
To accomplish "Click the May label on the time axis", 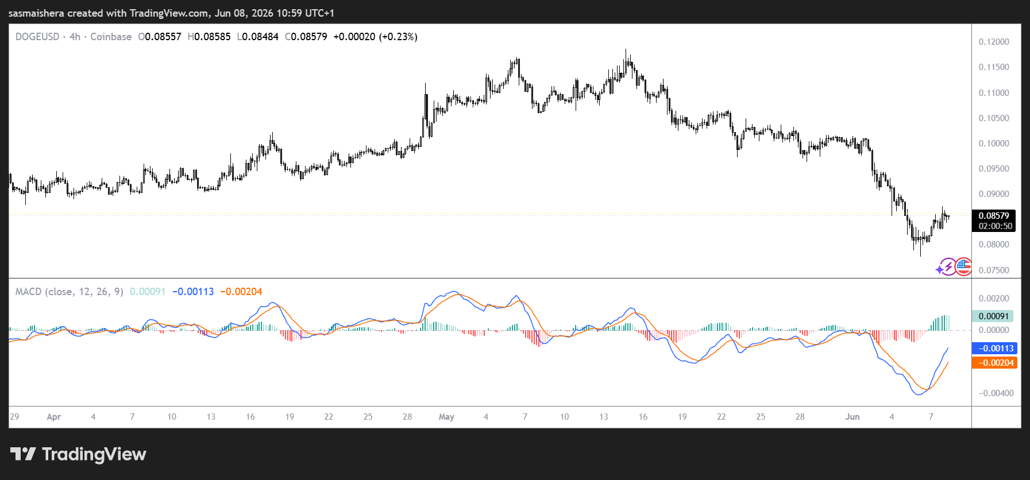I will (446, 417).
